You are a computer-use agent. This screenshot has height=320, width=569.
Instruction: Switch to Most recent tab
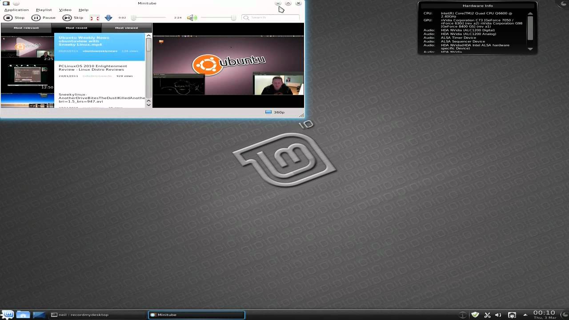[x=76, y=28]
